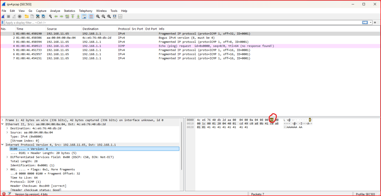Screen dimensions: 381x196
Task: Toggle auto-scroll during live capture
Action: point(84,16)
